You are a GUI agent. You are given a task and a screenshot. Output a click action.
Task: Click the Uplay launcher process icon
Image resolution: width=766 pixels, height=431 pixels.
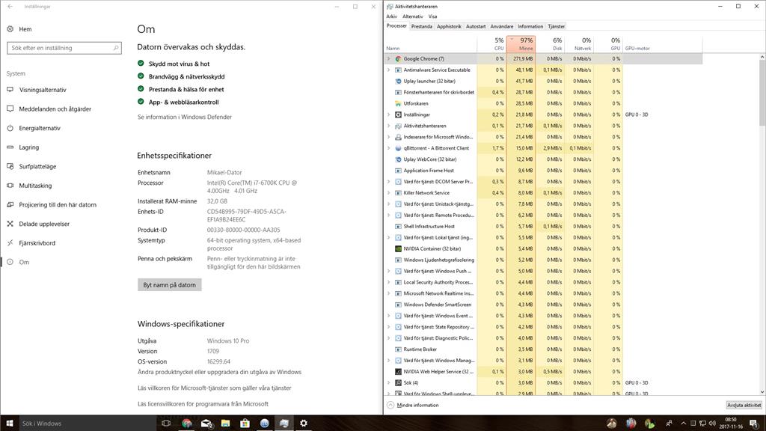pos(398,81)
